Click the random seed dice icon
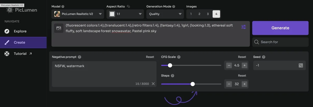313x107 pixels. (x=301, y=65)
